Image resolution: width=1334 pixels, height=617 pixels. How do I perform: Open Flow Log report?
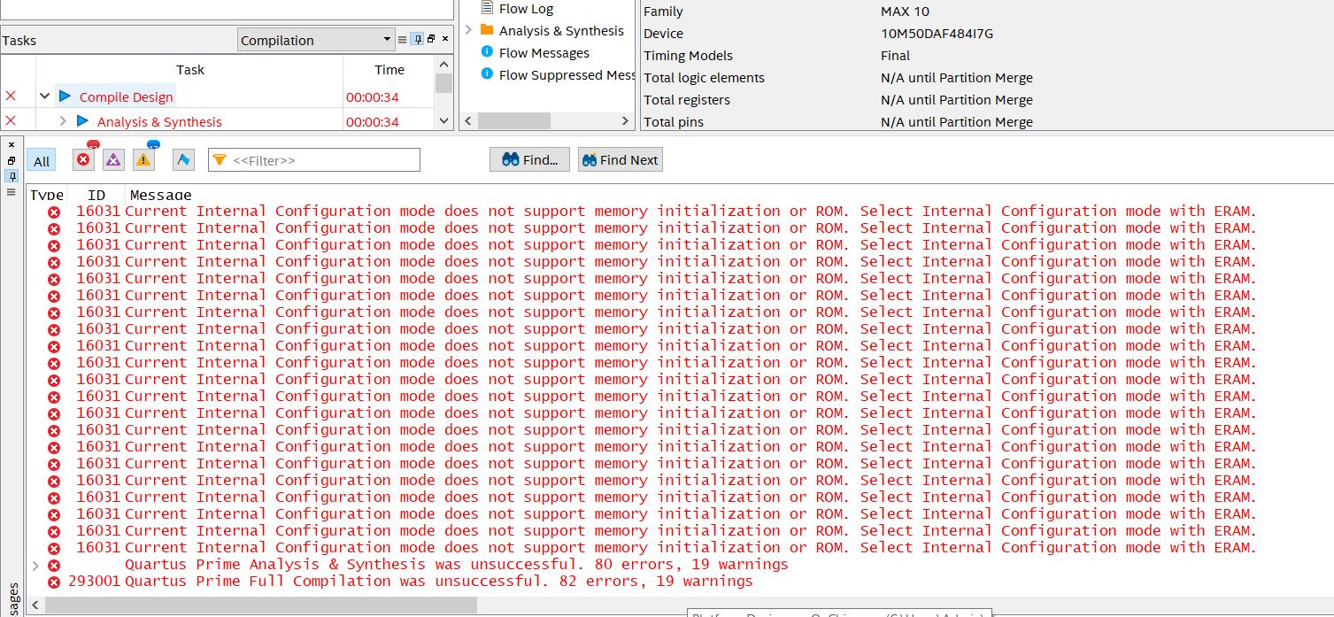coord(526,9)
